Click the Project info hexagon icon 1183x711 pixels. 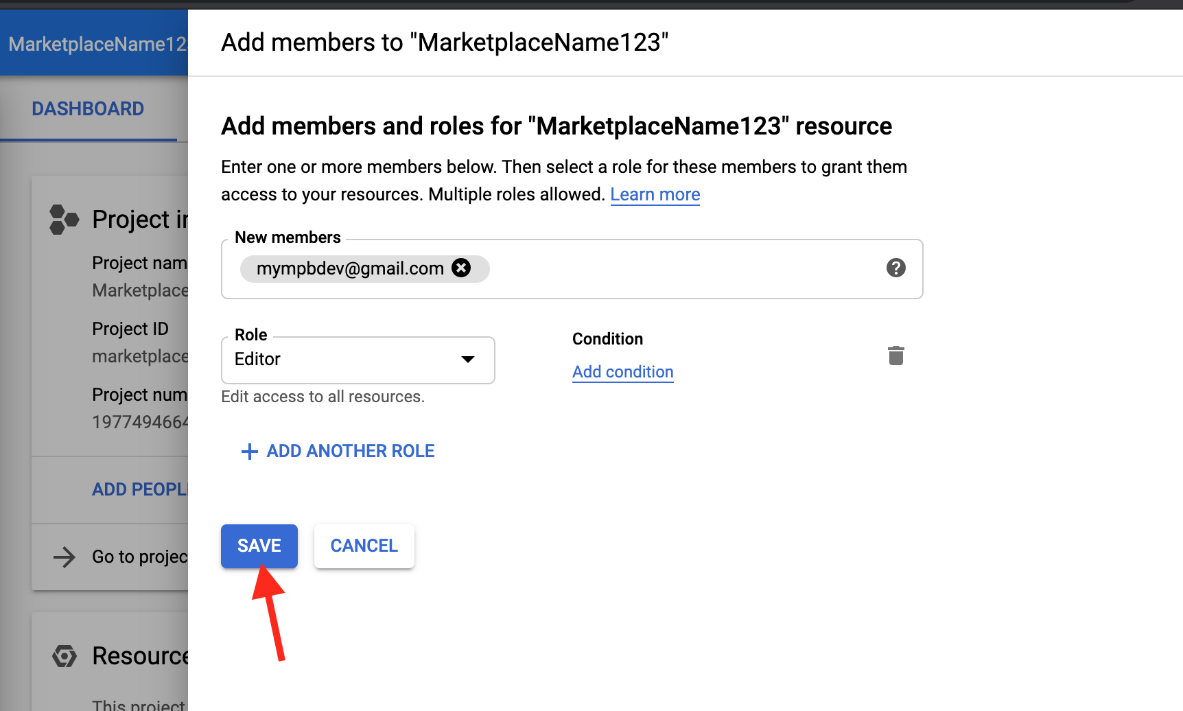[64, 220]
